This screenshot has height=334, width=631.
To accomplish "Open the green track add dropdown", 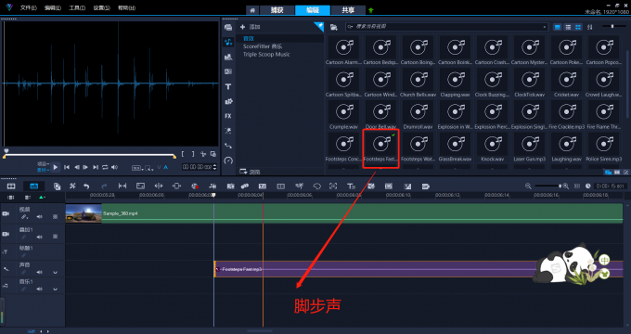I will (x=42, y=198).
